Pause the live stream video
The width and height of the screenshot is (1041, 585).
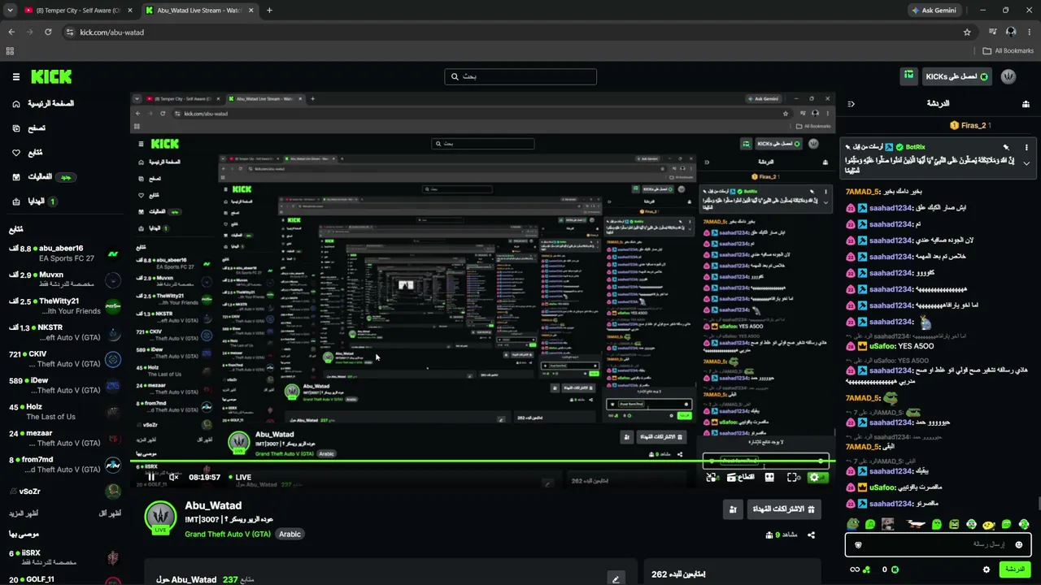coord(151,477)
